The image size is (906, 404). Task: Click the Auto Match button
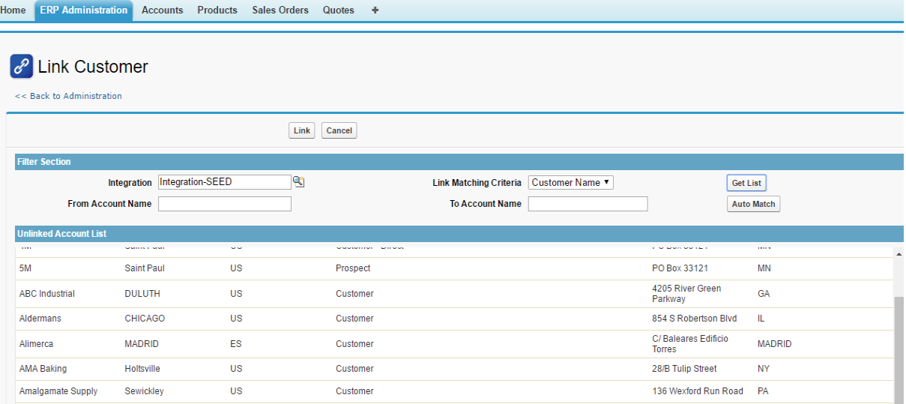754,204
